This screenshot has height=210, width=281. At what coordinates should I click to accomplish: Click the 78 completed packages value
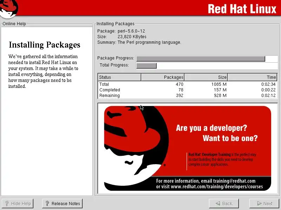coord(181,90)
